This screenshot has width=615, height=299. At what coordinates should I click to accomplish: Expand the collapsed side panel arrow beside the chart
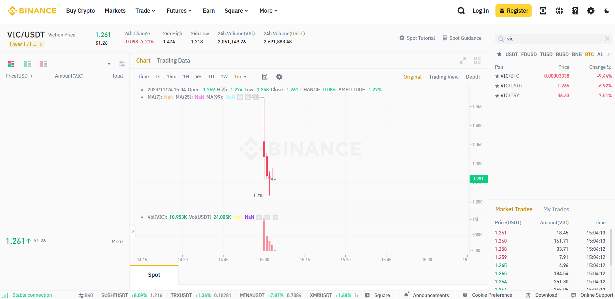133,232
